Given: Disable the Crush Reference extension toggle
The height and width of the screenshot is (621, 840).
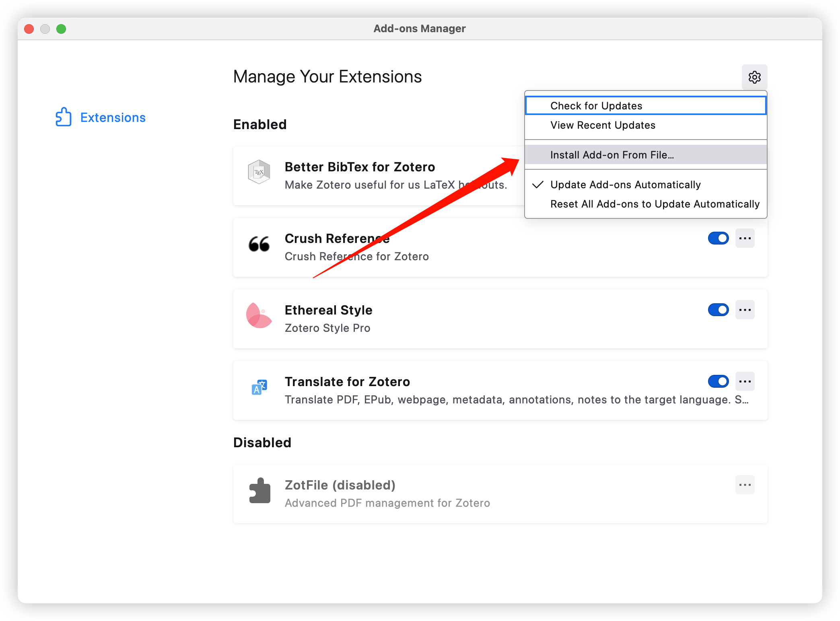Looking at the screenshot, I should (x=718, y=238).
